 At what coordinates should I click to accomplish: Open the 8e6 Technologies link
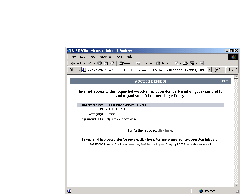pos(152,145)
